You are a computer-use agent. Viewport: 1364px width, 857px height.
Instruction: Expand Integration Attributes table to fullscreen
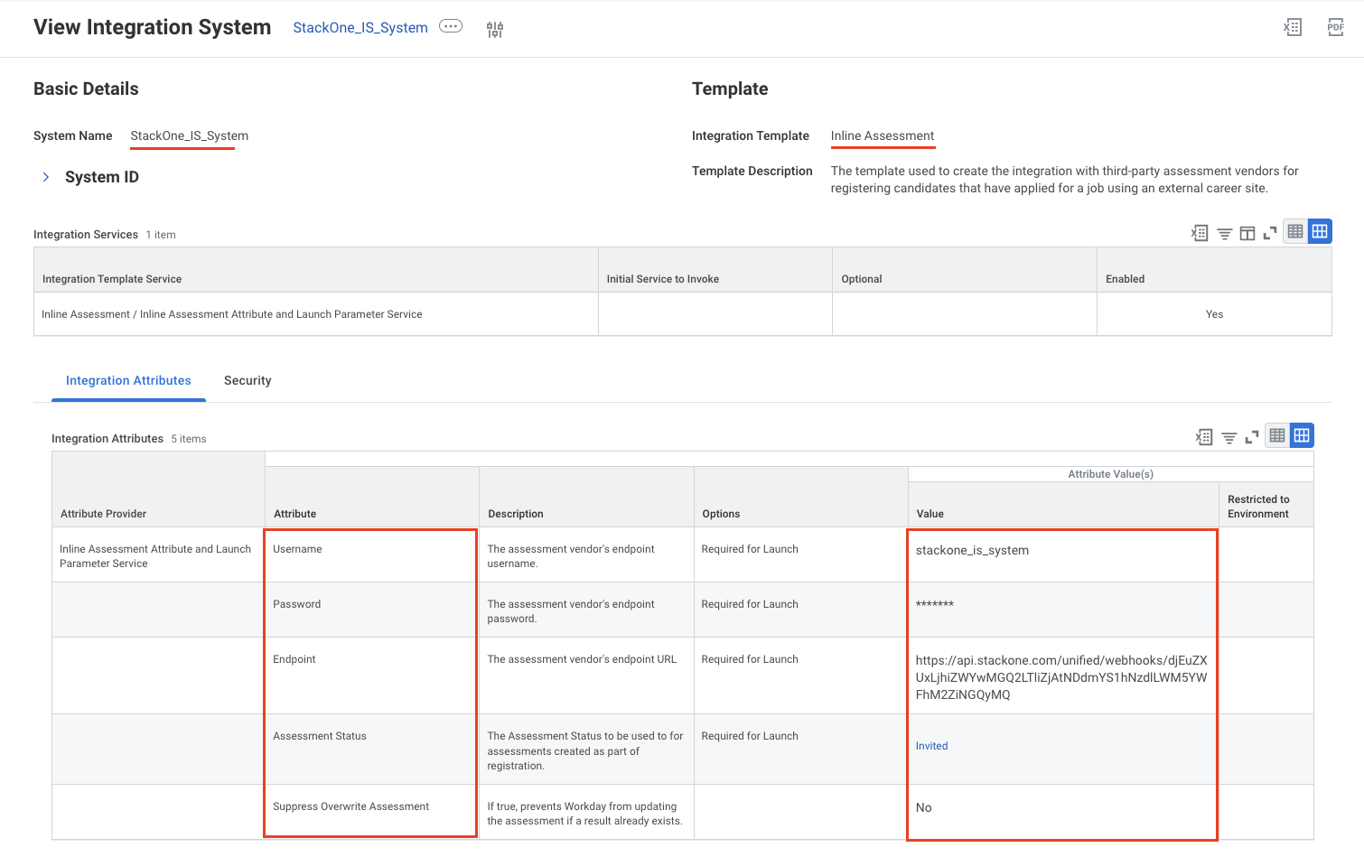pyautogui.click(x=1252, y=437)
